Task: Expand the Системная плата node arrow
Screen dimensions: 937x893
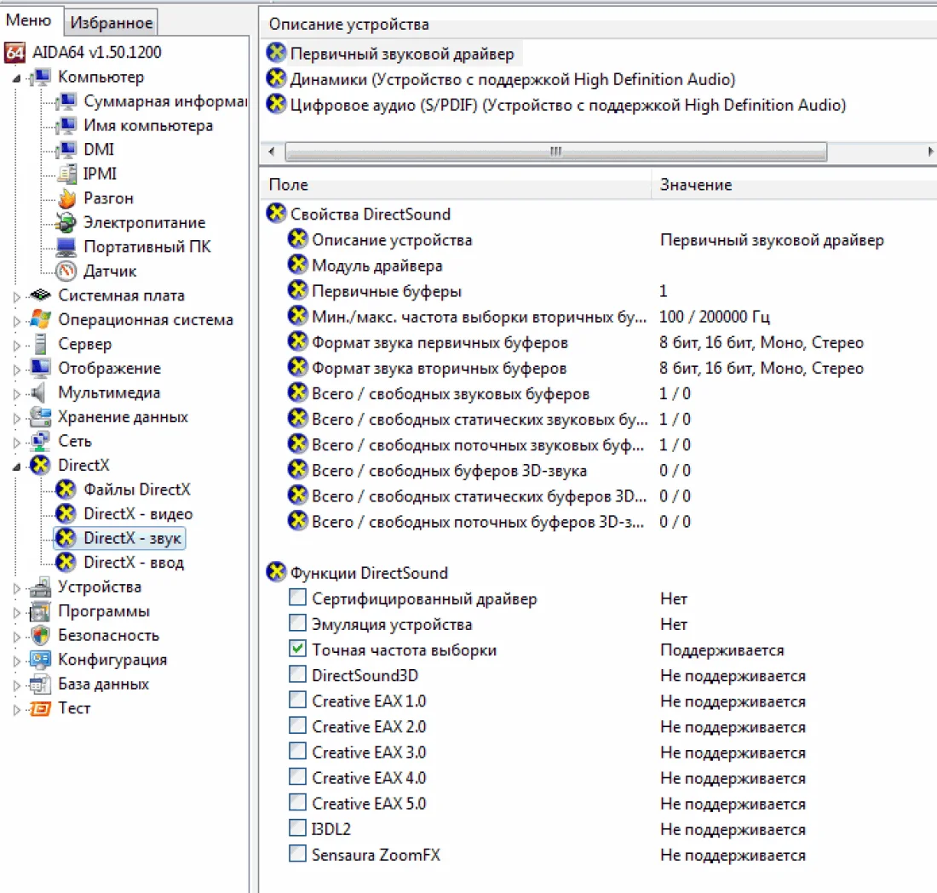Action: tap(17, 296)
